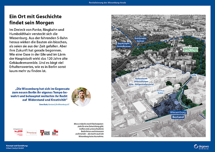Click the header "Revitalisierung des Wiesenburg-Areals"

click(x=107, y=3)
